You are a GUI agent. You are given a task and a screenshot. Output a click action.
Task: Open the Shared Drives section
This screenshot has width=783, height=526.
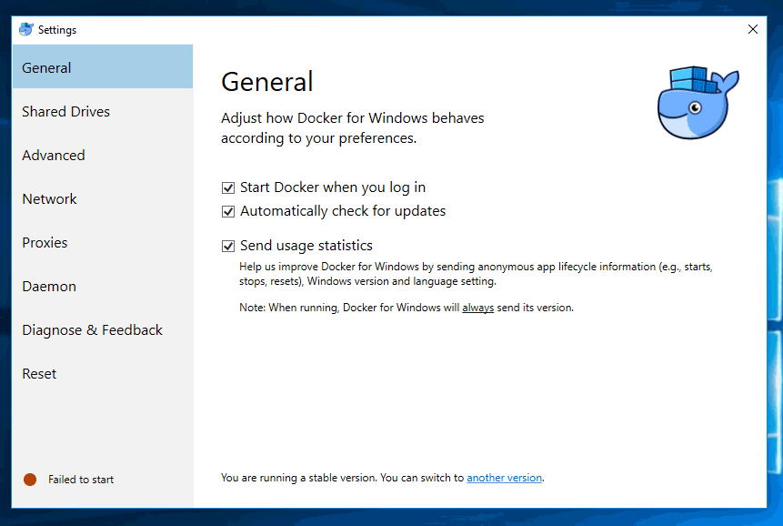(x=103, y=111)
